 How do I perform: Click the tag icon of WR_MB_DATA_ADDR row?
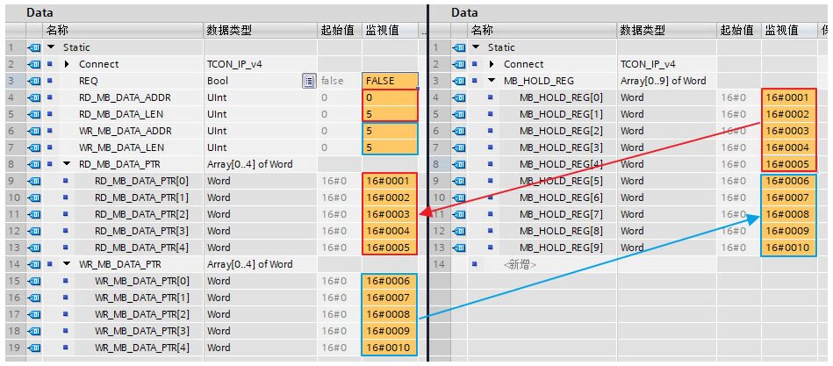(34, 131)
